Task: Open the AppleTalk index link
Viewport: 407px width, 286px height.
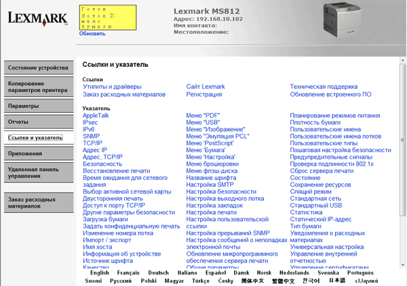Action: (96, 116)
